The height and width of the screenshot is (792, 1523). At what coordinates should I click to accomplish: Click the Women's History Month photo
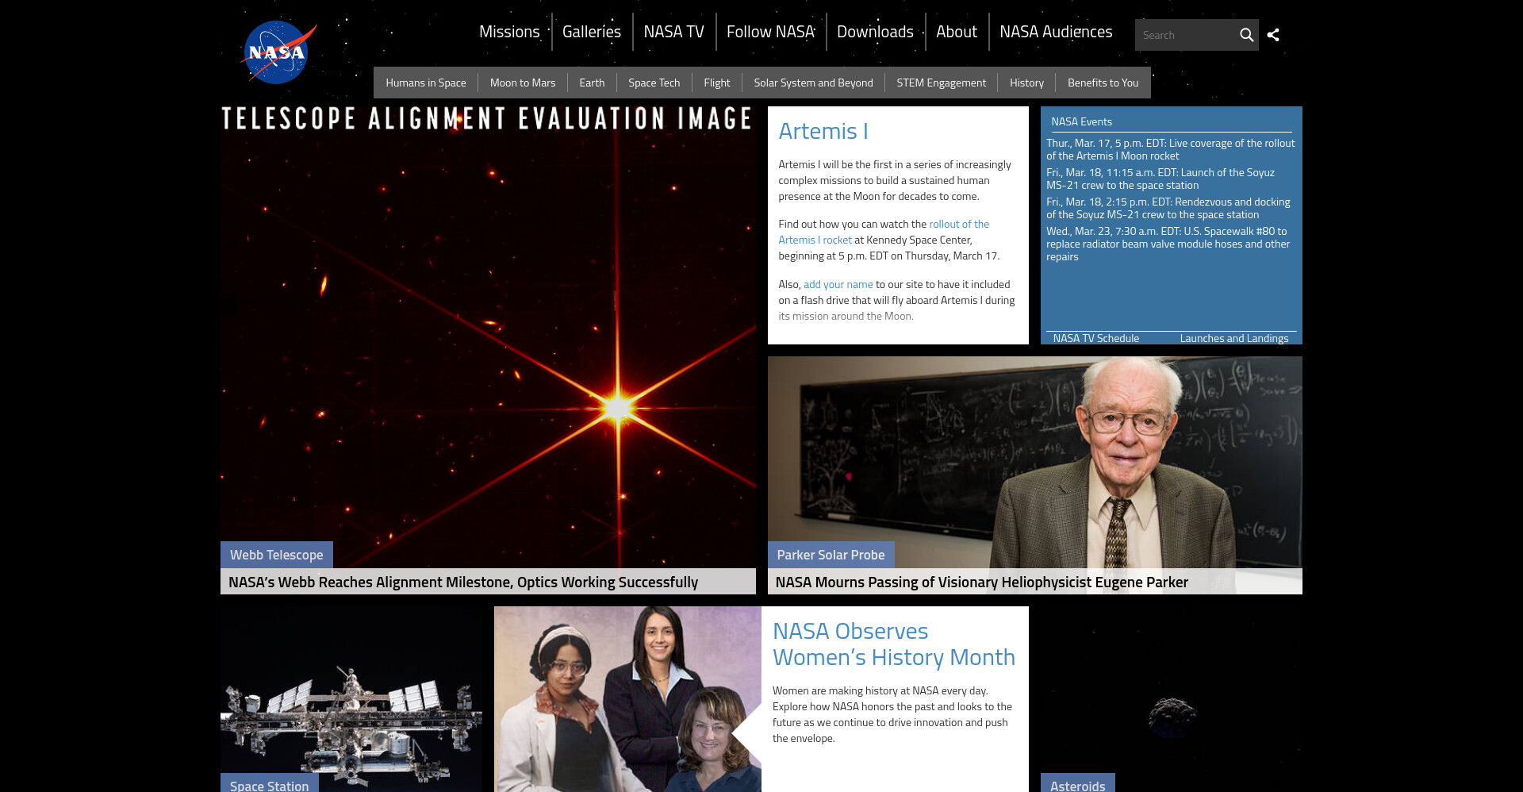coord(627,699)
